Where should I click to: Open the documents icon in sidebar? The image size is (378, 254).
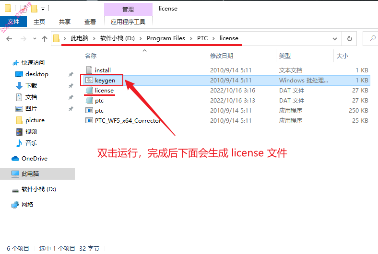point(19,97)
